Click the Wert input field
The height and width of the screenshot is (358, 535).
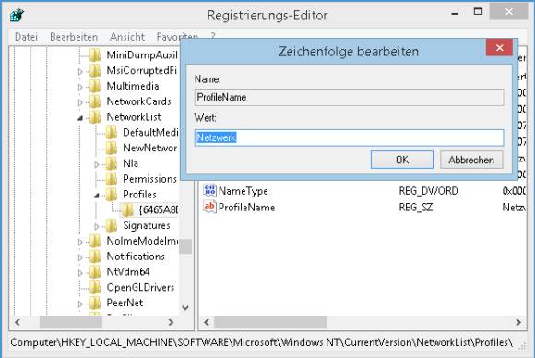(x=349, y=137)
